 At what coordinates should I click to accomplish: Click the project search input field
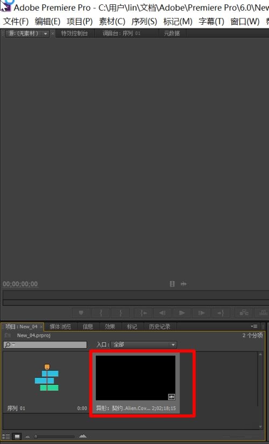click(45, 344)
